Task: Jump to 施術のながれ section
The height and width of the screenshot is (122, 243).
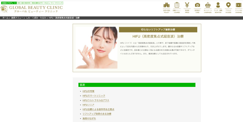Action: click(x=89, y=118)
